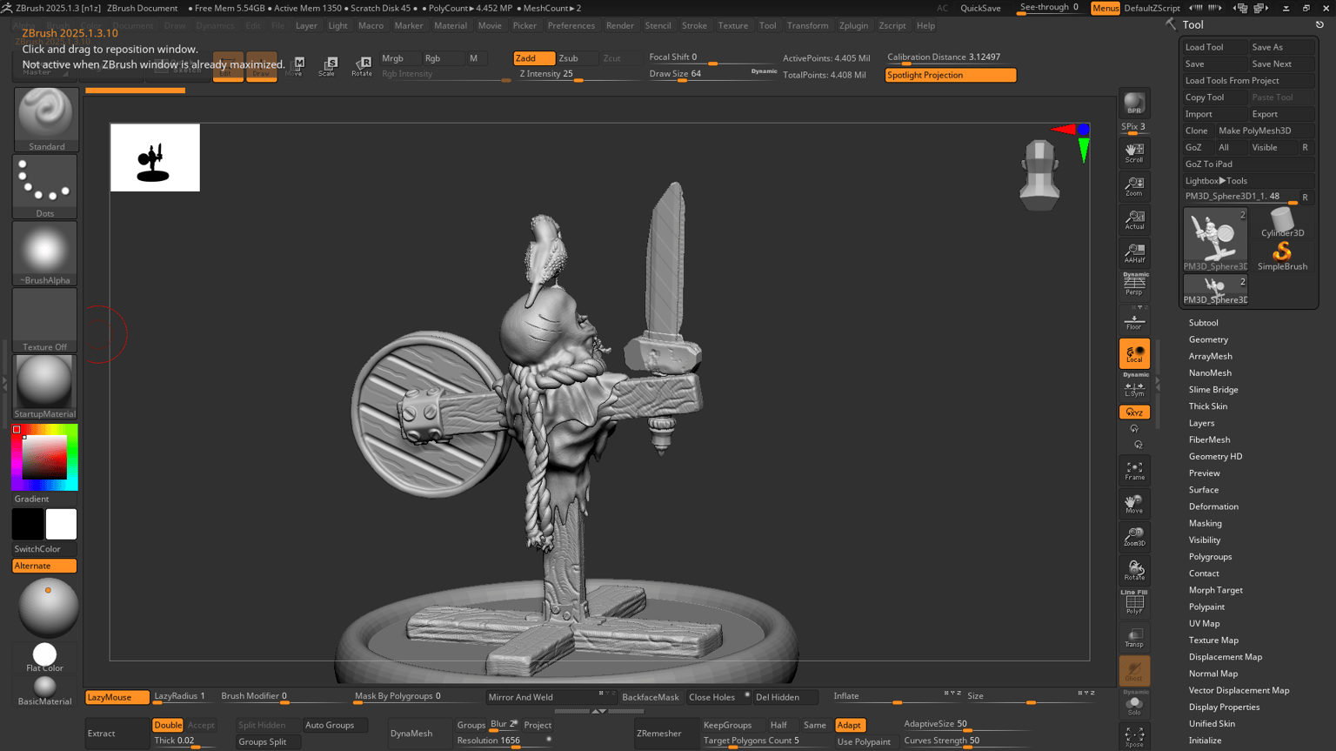
Task: Toggle Spotlight Projection
Action: pyautogui.click(x=950, y=76)
